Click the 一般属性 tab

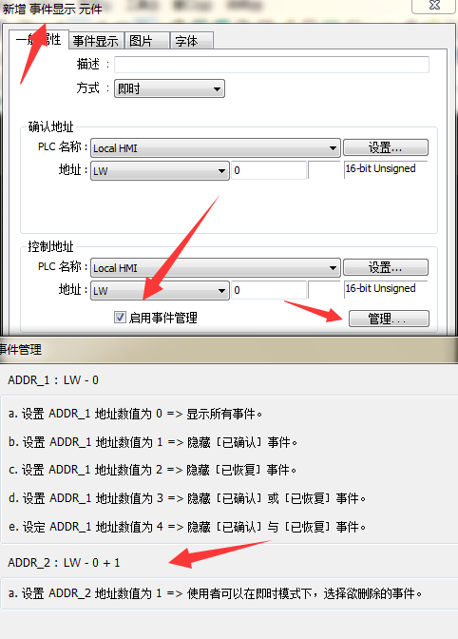coord(39,40)
